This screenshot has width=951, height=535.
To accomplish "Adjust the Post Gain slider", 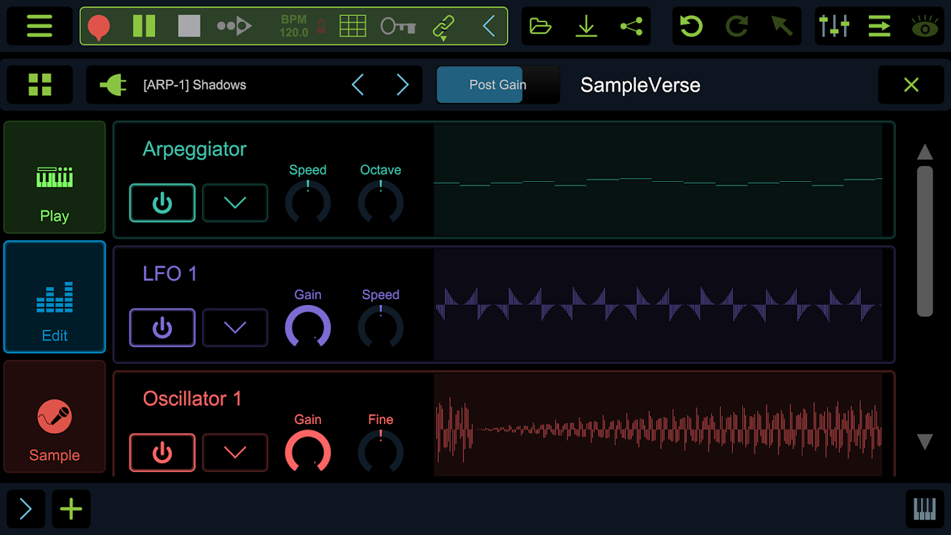I will pyautogui.click(x=498, y=85).
